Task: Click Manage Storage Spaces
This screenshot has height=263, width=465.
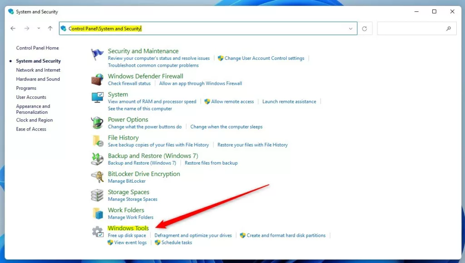Action: 133,200
